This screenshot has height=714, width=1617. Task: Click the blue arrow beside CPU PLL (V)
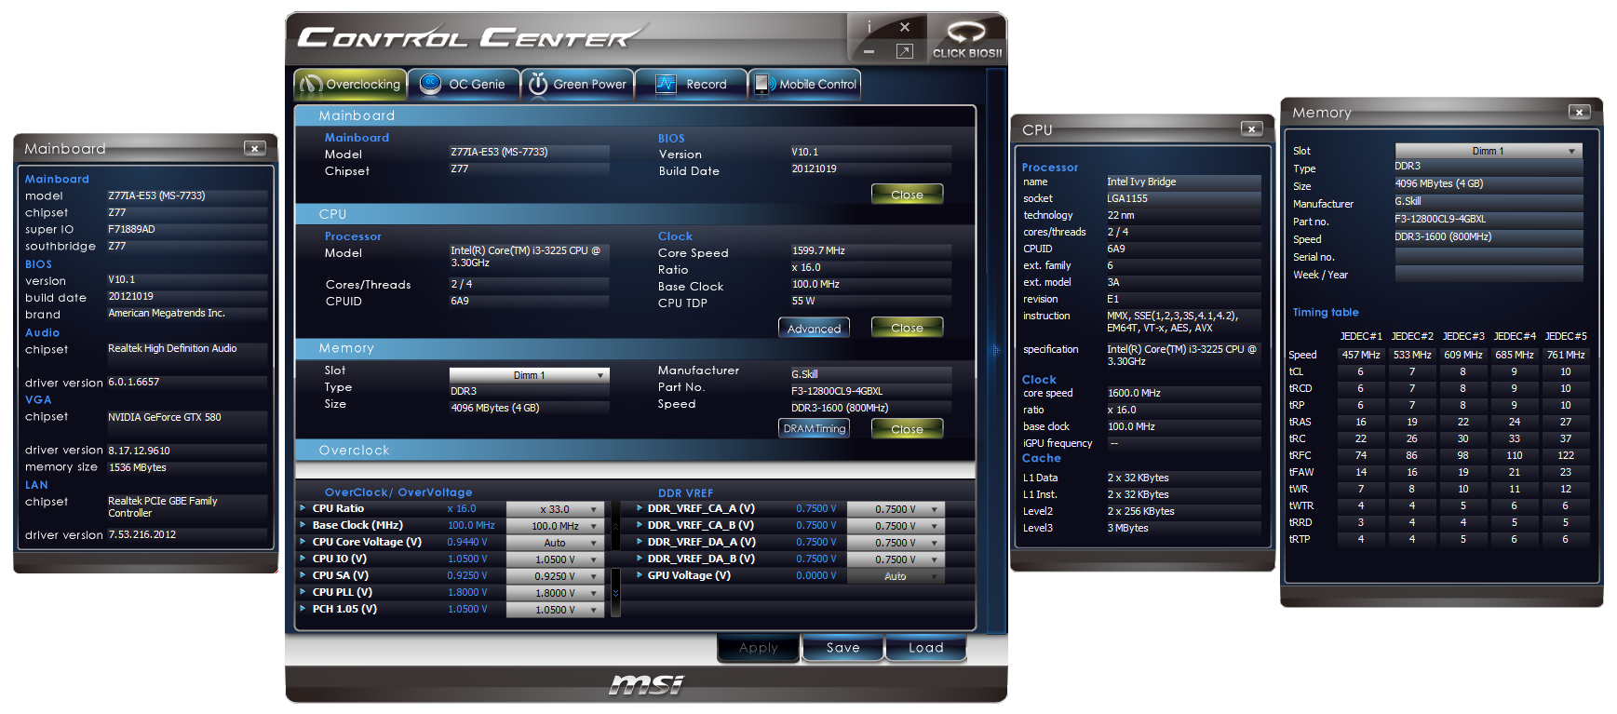(x=303, y=592)
